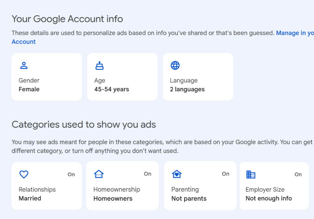Click the Employer Size building icon
Screen dimensions: 314x219
click(x=251, y=174)
